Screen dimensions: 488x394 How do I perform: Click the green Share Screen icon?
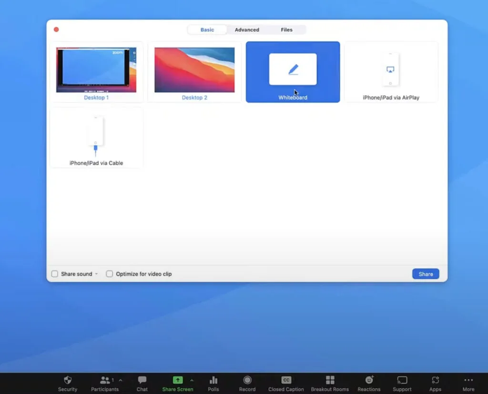click(177, 380)
